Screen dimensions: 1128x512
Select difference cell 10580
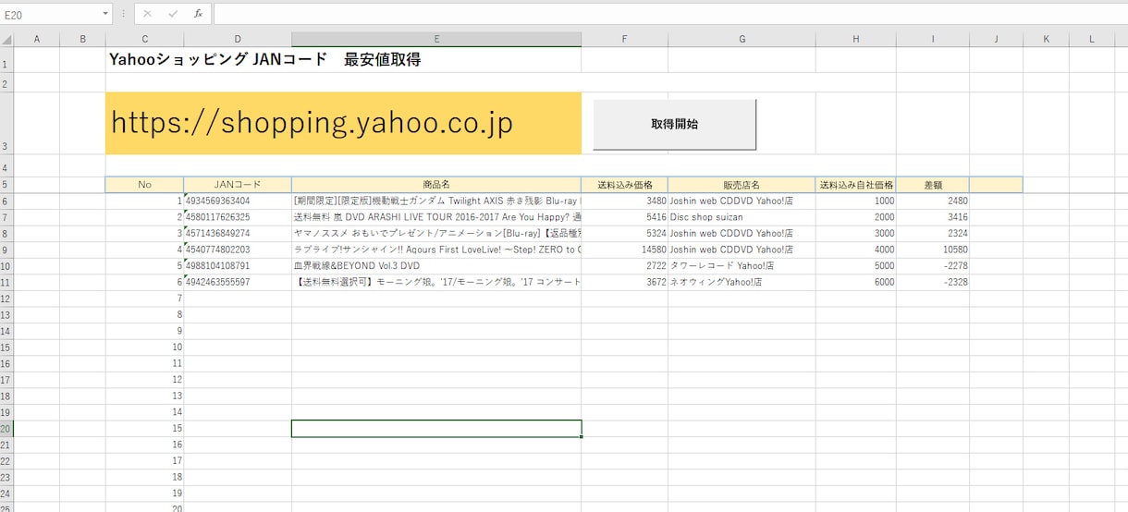point(933,250)
